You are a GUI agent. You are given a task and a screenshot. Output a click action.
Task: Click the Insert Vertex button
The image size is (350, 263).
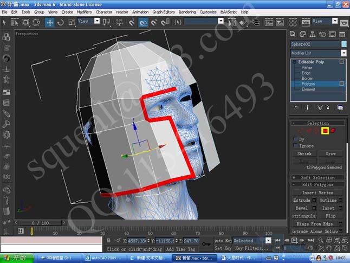[x=317, y=193]
